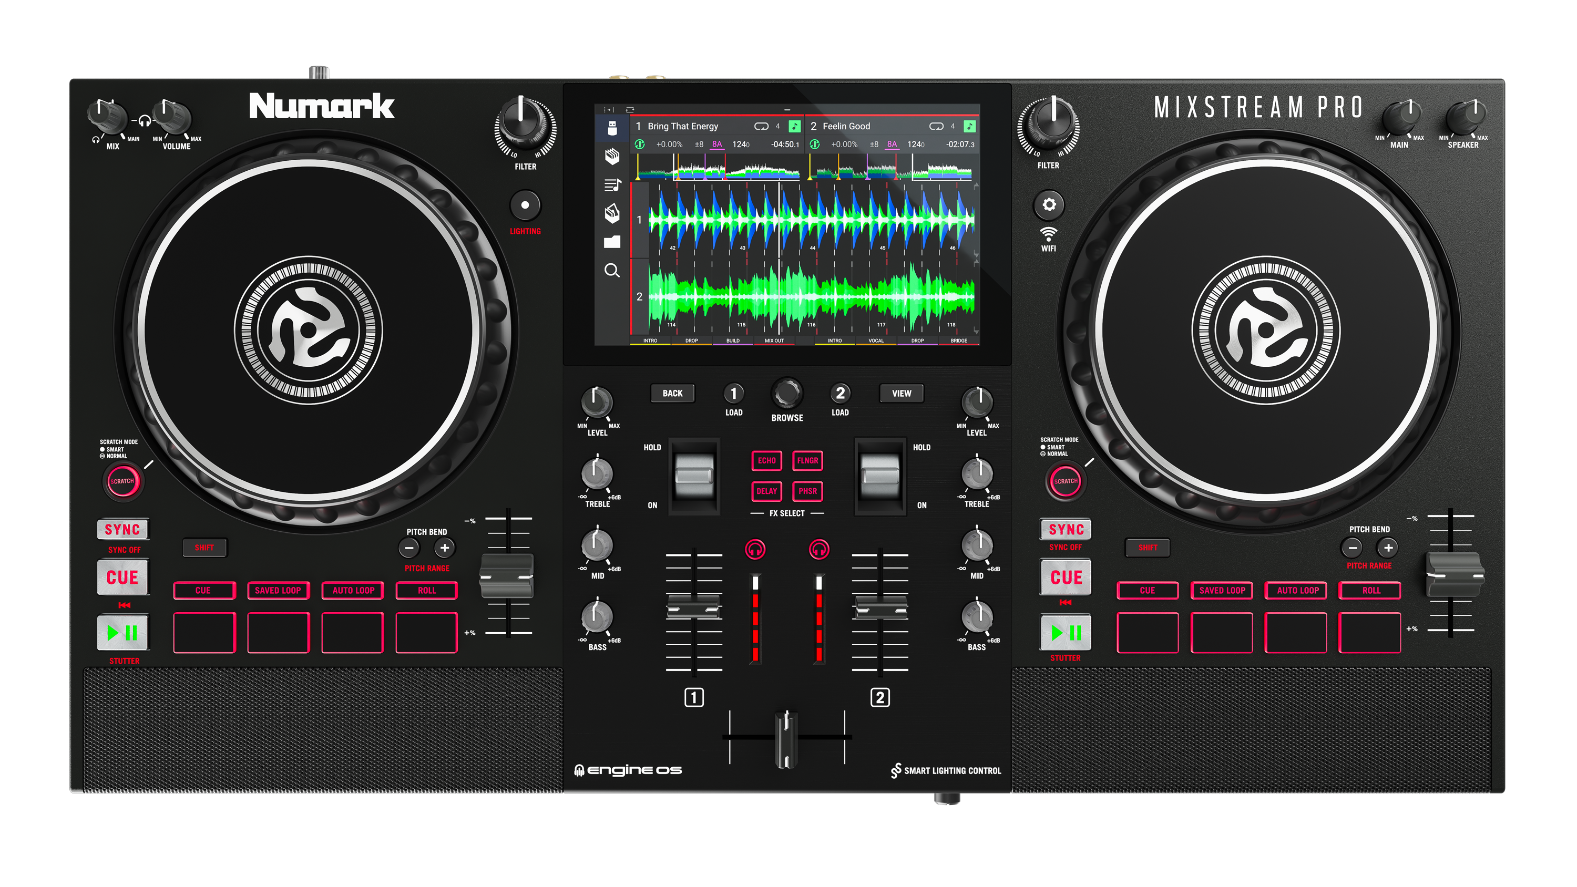Tap the loop icon in the Feelin Good header
The image size is (1577, 887).
(937, 126)
